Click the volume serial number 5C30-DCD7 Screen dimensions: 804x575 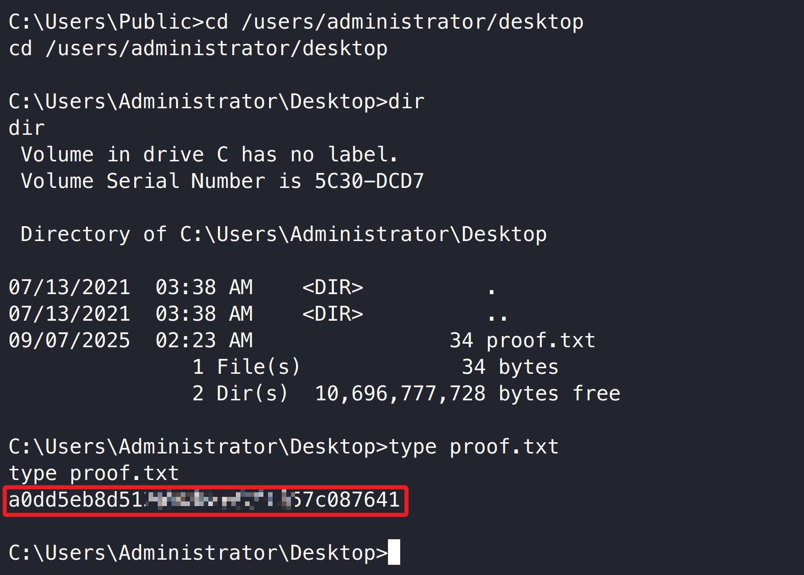(x=369, y=181)
